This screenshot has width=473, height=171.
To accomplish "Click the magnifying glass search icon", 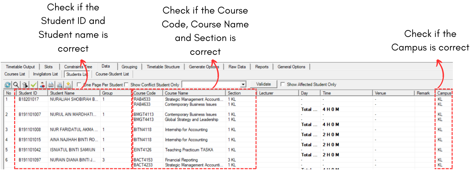I will 16,85.
